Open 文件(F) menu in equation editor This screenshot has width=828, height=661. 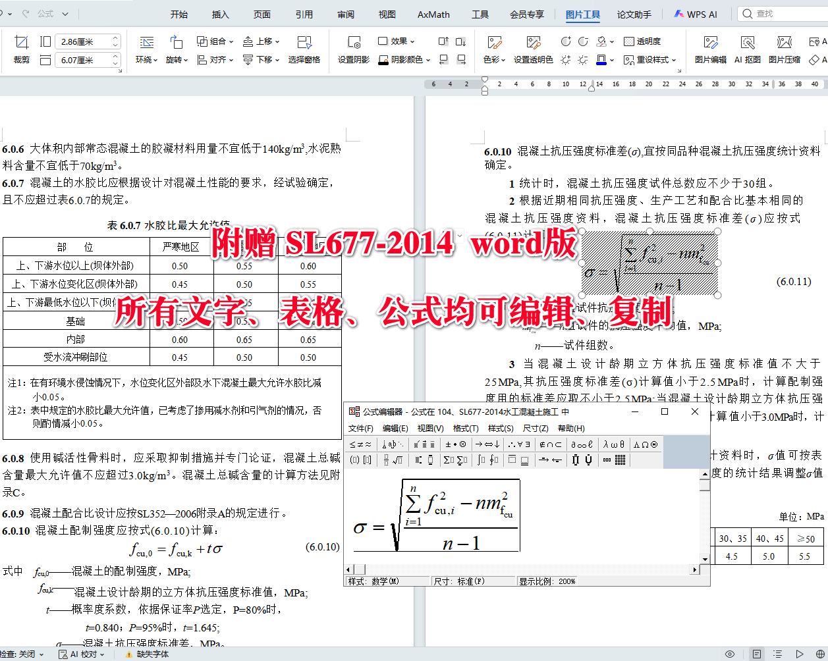361,428
